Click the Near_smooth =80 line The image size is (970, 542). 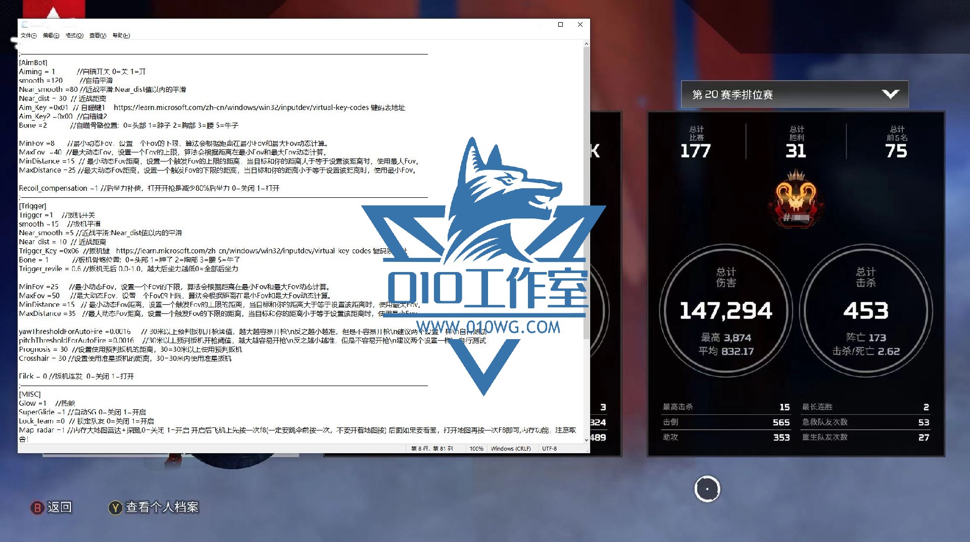[x=103, y=89]
